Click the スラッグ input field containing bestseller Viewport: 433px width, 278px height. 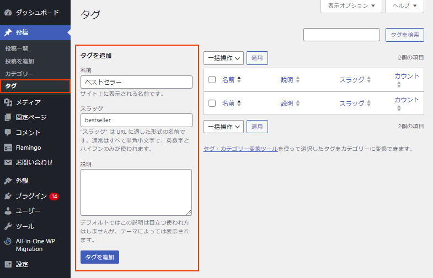pos(136,120)
